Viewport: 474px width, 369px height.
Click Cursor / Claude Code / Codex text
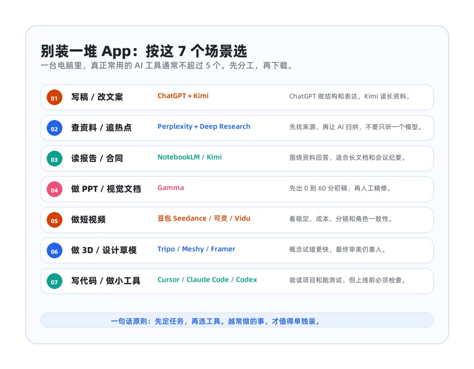pos(207,280)
